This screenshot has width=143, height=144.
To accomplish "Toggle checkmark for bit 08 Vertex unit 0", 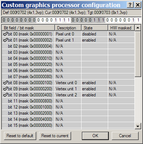I will [x=5, y=83].
